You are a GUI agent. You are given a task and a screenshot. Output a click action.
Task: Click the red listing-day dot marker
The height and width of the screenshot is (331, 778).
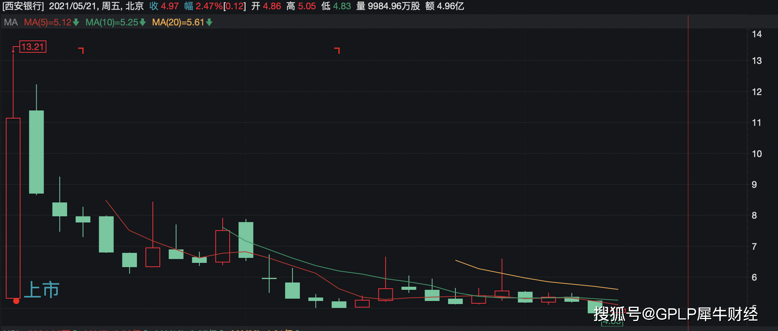16,301
